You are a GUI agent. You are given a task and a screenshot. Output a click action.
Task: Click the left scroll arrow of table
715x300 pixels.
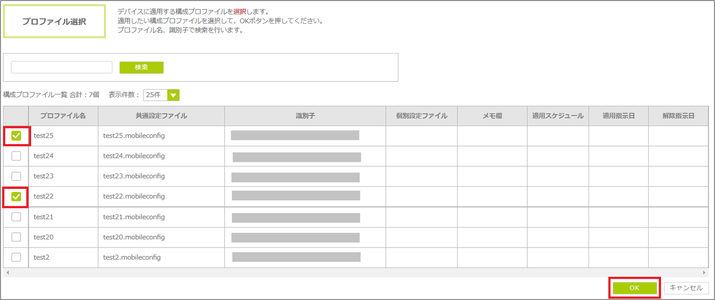click(x=8, y=273)
